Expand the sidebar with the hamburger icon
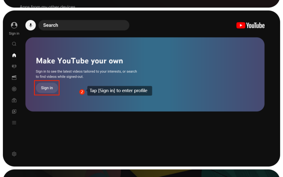The height and width of the screenshot is (177, 283). click(14, 123)
